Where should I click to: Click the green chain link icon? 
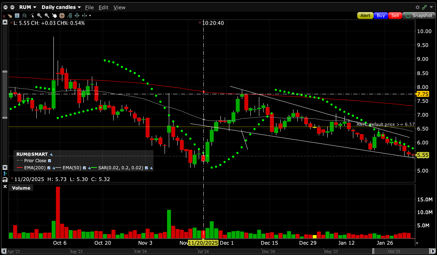(x=424, y=7)
